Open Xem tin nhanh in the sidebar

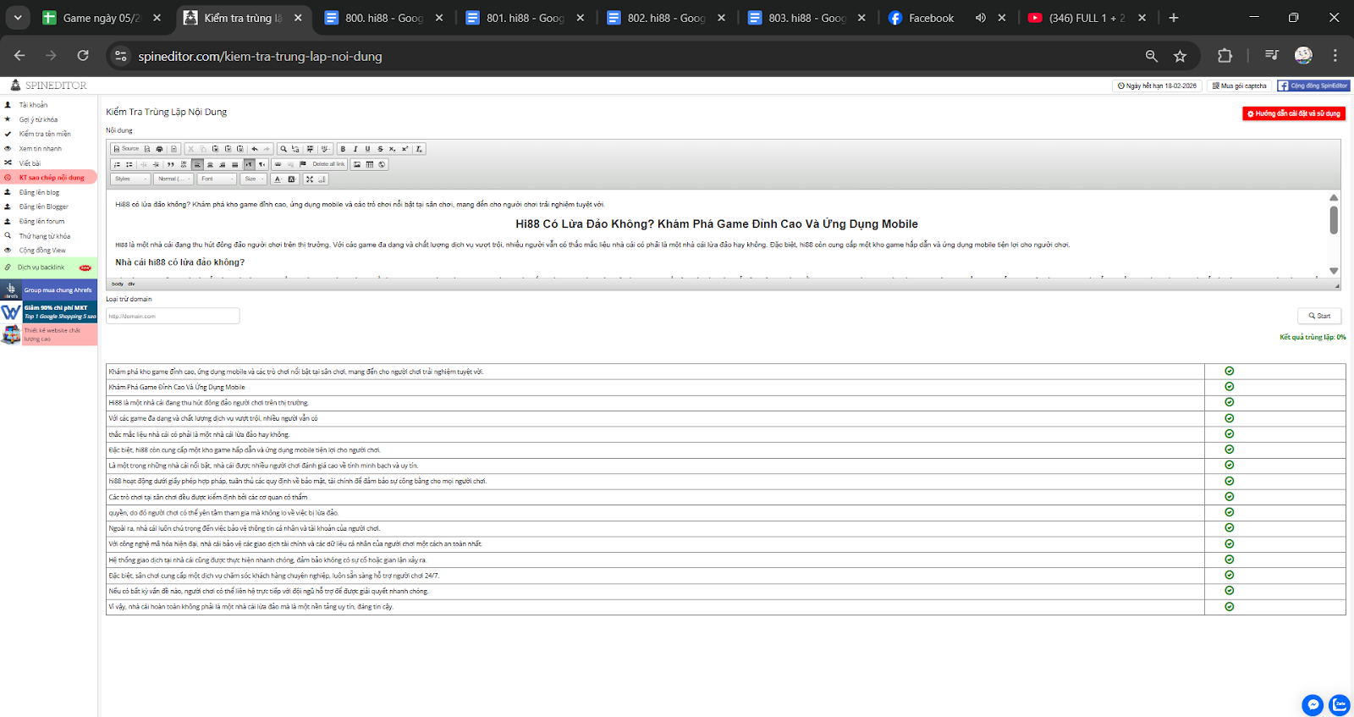[40, 148]
